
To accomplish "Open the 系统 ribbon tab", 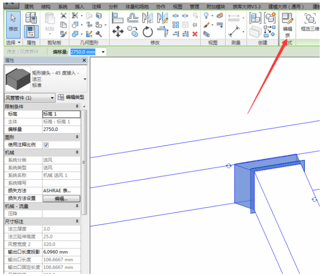I will tap(63, 6).
